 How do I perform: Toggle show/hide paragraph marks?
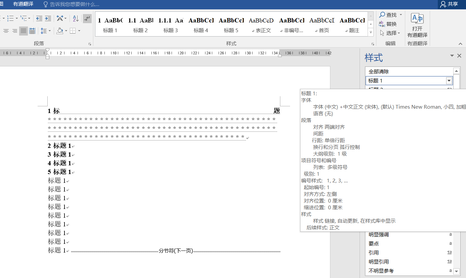coord(87,18)
